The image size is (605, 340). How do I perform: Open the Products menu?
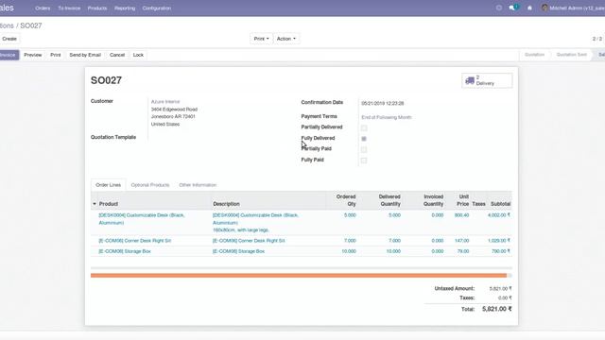pyautogui.click(x=97, y=8)
